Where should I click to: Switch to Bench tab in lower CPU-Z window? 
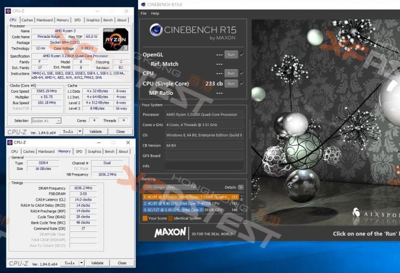[110, 151]
